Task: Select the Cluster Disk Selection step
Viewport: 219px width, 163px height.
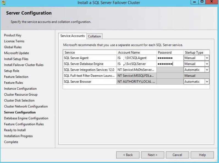Action: tap(19, 101)
